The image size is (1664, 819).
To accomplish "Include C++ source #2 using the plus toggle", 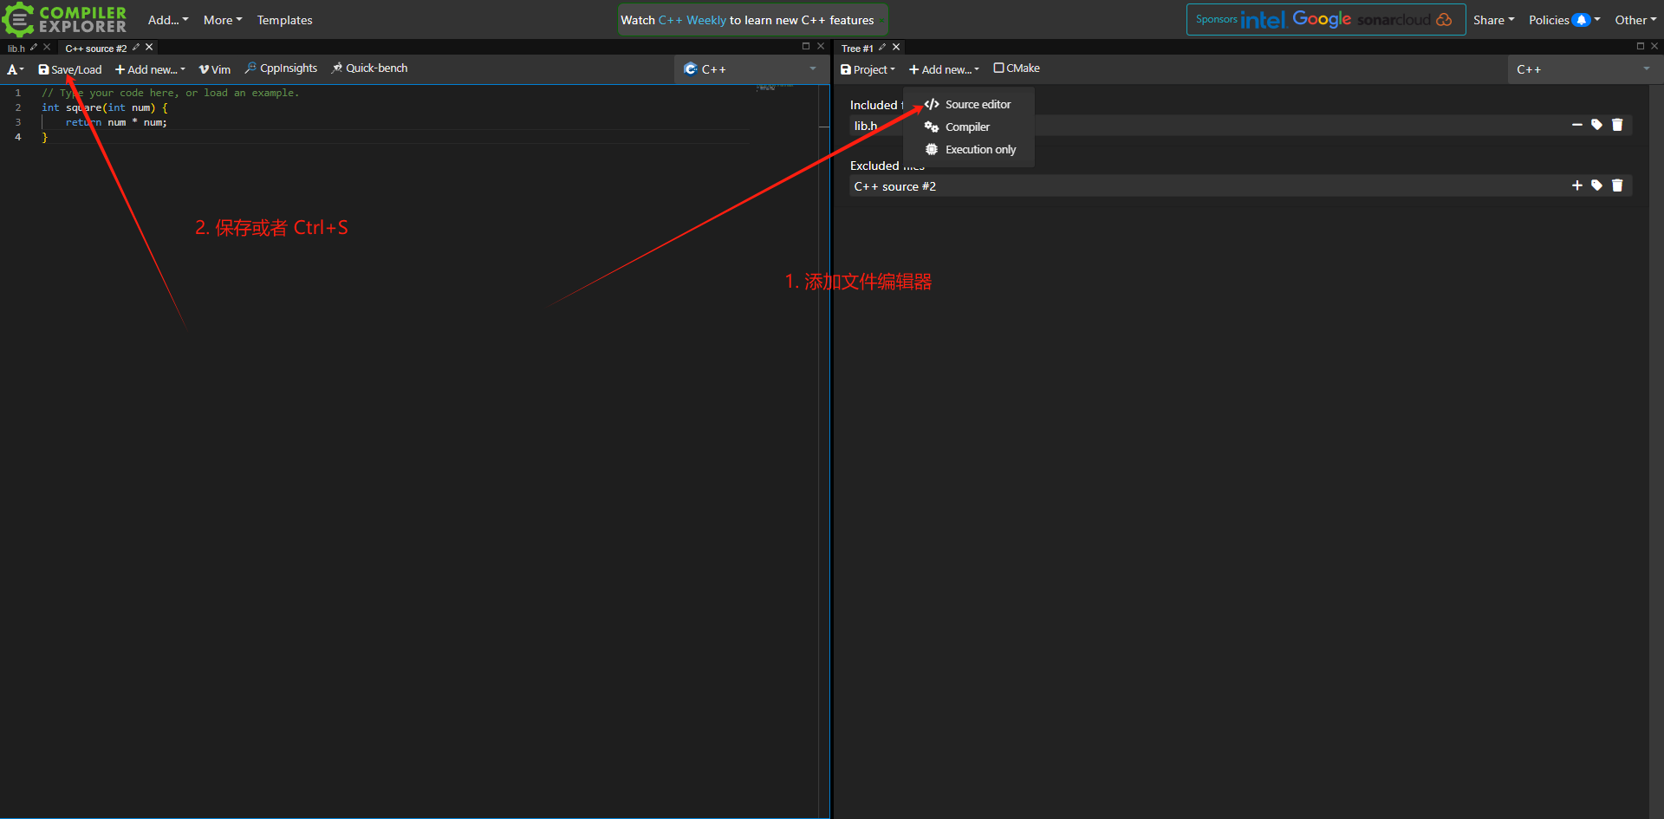I will (x=1577, y=185).
